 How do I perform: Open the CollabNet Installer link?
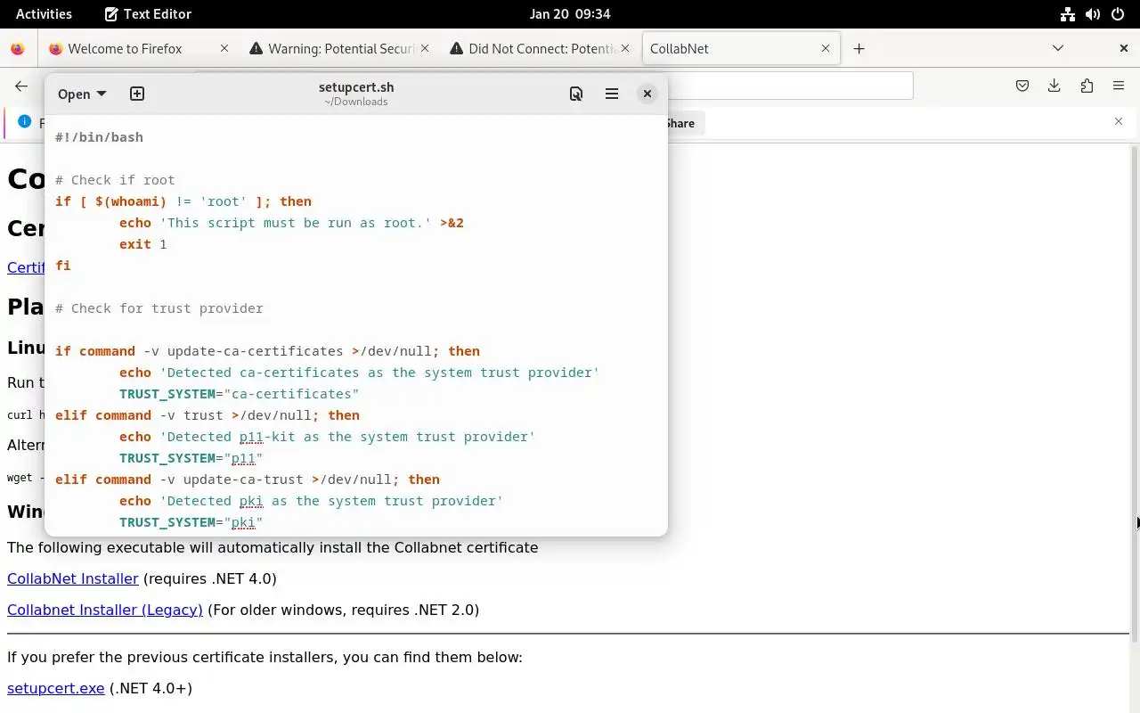point(73,578)
